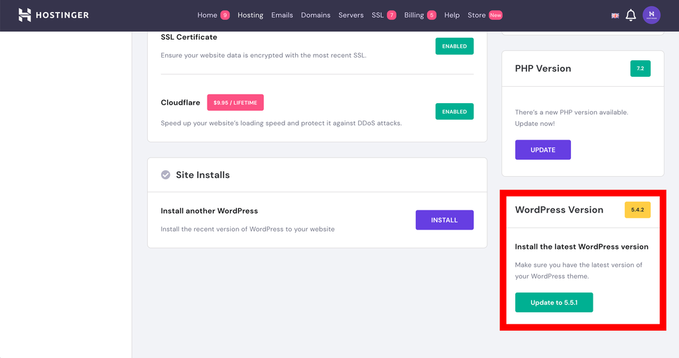Image resolution: width=679 pixels, height=358 pixels.
Task: Open the Billing menu
Action: coord(414,15)
